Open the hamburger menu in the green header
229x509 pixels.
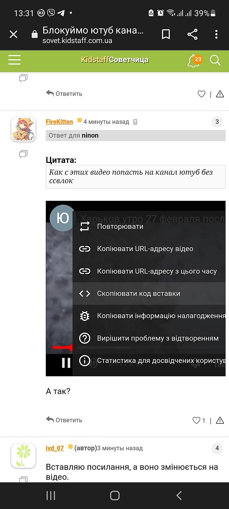pos(14,60)
